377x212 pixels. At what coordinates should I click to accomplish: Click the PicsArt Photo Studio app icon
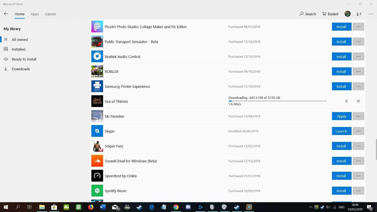click(x=97, y=26)
